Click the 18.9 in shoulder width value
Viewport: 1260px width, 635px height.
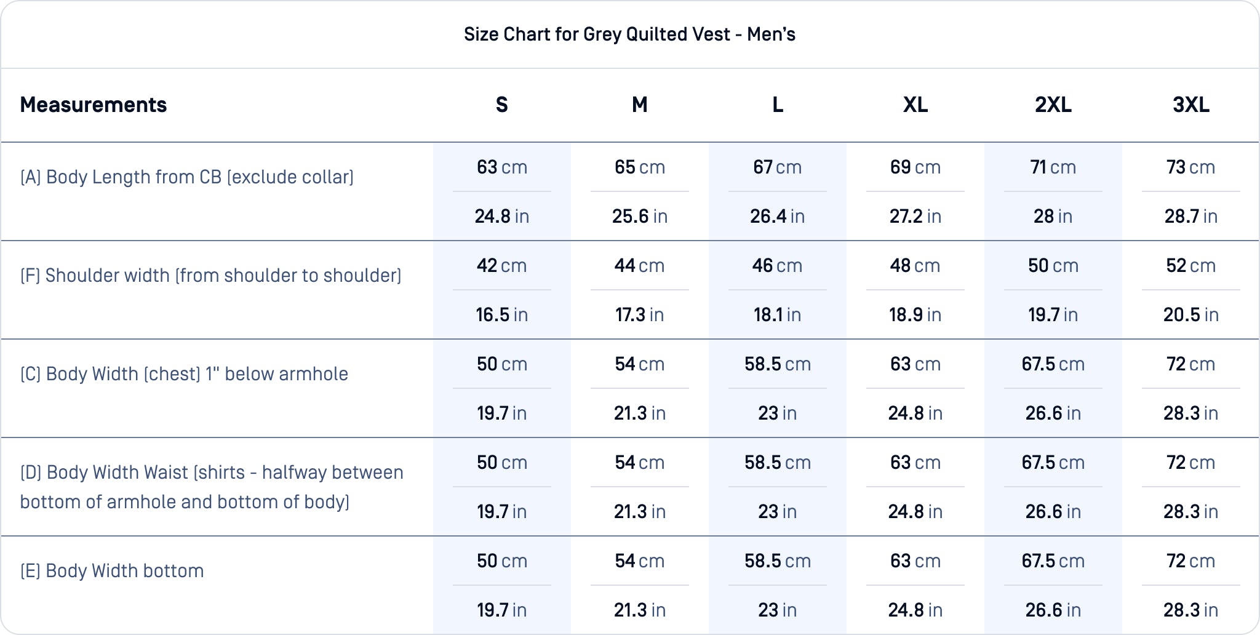pyautogui.click(x=915, y=315)
